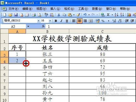This screenshot has width=136, height=102.
Task: Click the Undo arrow icon
Action: (x=85, y=15)
